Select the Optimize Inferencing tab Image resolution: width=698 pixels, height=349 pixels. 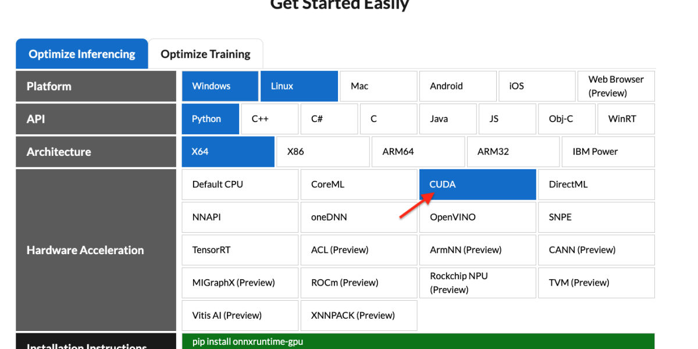tap(82, 54)
